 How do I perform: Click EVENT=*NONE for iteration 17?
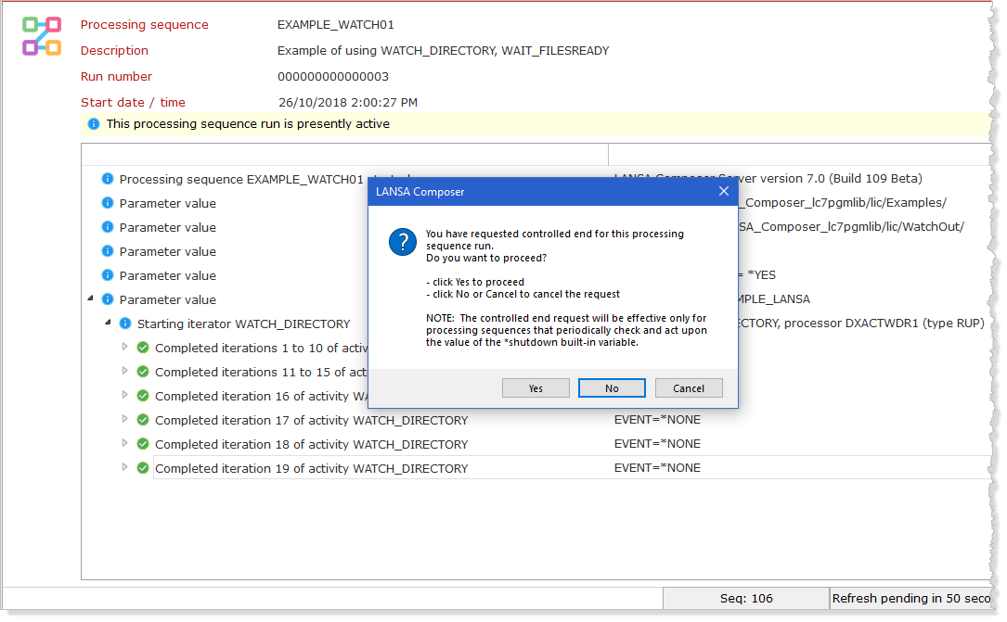658,419
